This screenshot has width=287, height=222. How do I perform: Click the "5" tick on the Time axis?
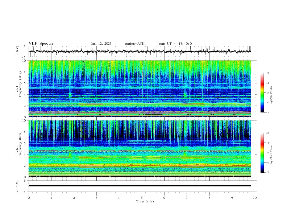(x=142, y=198)
